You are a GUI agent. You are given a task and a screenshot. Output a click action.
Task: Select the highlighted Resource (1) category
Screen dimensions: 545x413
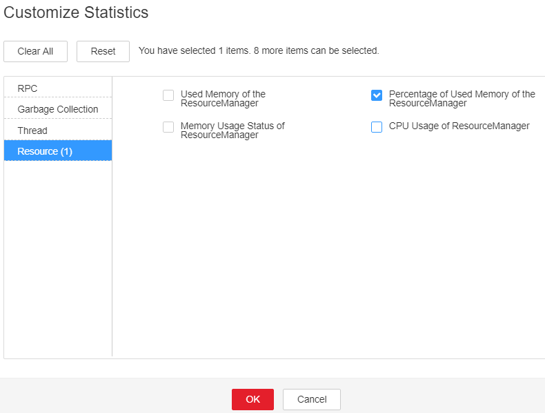point(58,151)
